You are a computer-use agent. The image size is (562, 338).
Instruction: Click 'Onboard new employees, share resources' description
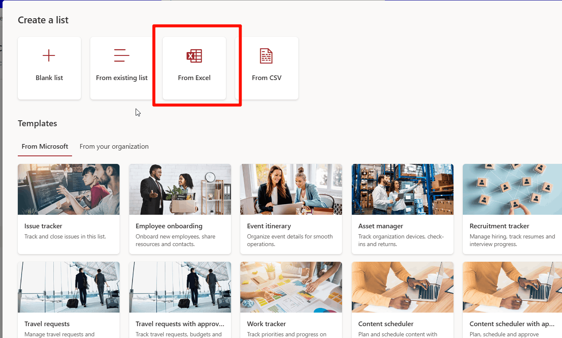click(x=175, y=241)
